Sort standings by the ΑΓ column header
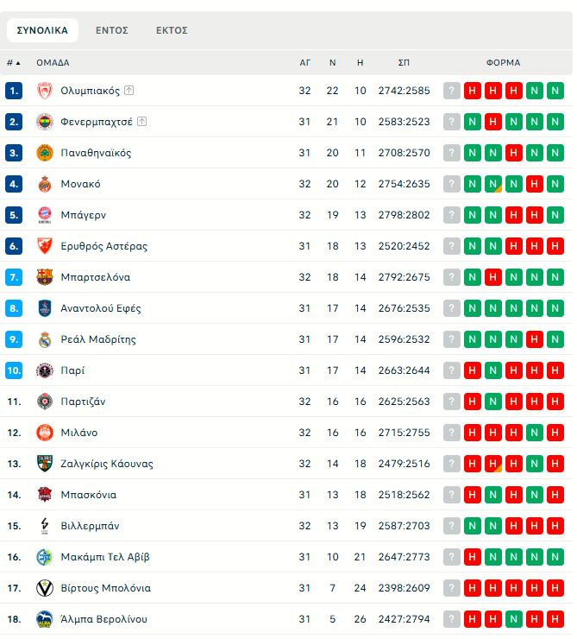Screen dimensions: 577x639 pos(304,62)
